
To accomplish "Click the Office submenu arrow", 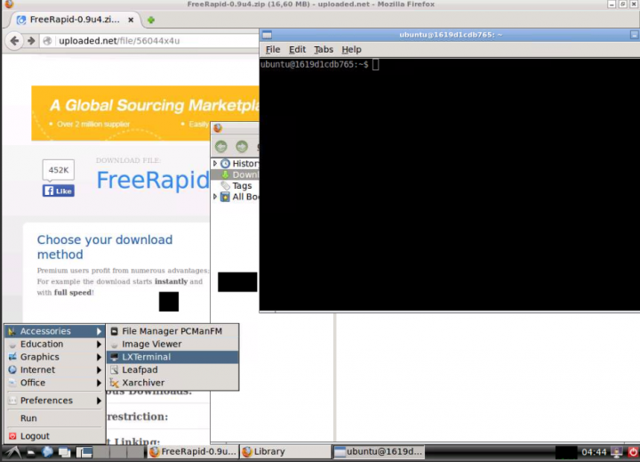I will (x=99, y=383).
